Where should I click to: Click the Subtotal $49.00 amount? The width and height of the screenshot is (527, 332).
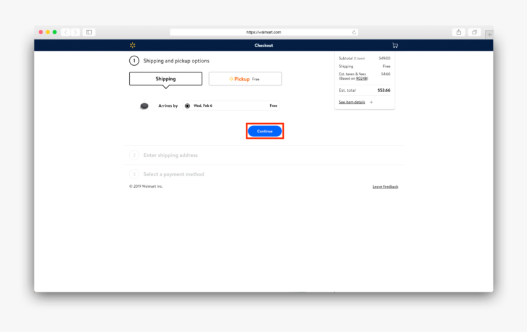click(384, 58)
